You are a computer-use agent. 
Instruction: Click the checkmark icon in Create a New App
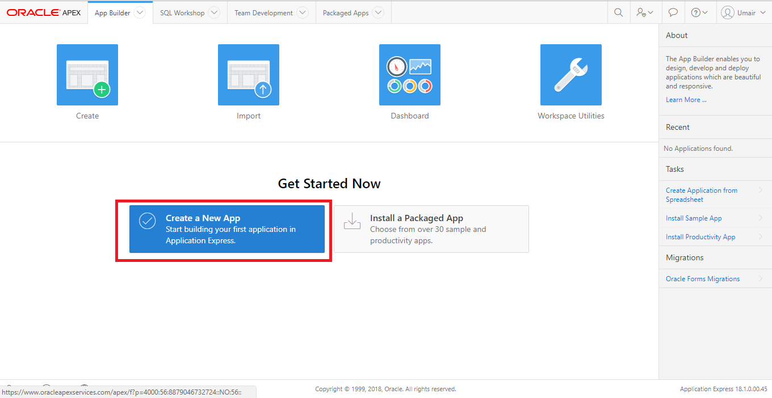click(x=148, y=221)
